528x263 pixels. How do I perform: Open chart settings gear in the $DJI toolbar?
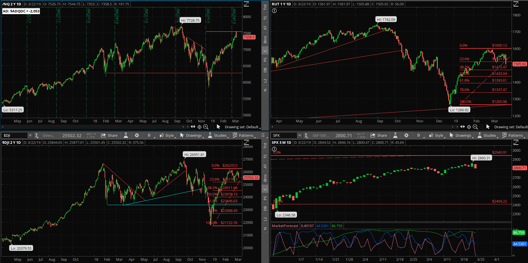(x=137, y=135)
